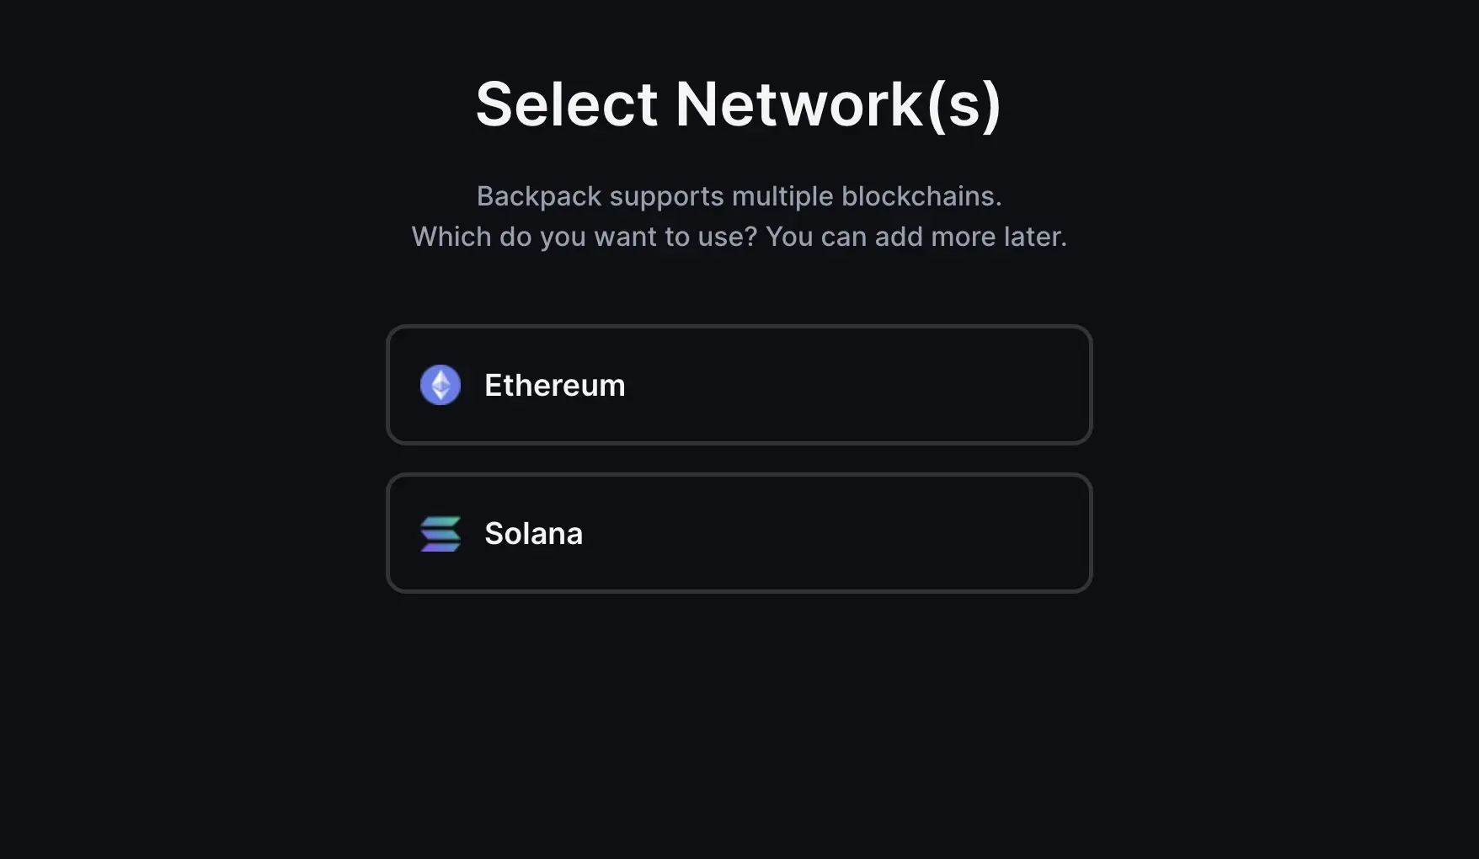Viewport: 1479px width, 859px height.
Task: Click the Backpack supports multiple blockchains text
Action: [x=739, y=195]
